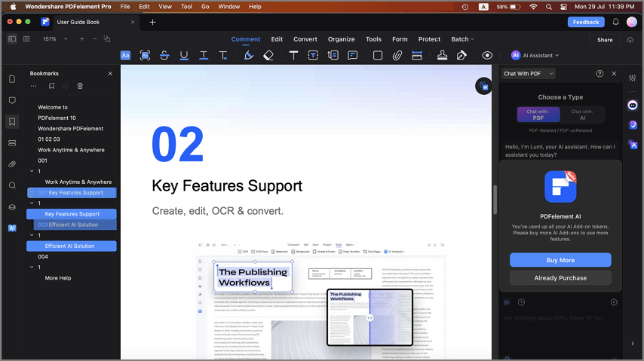Screen dimensions: 644x361
Task: Switch to the Comment tab
Action: point(246,39)
